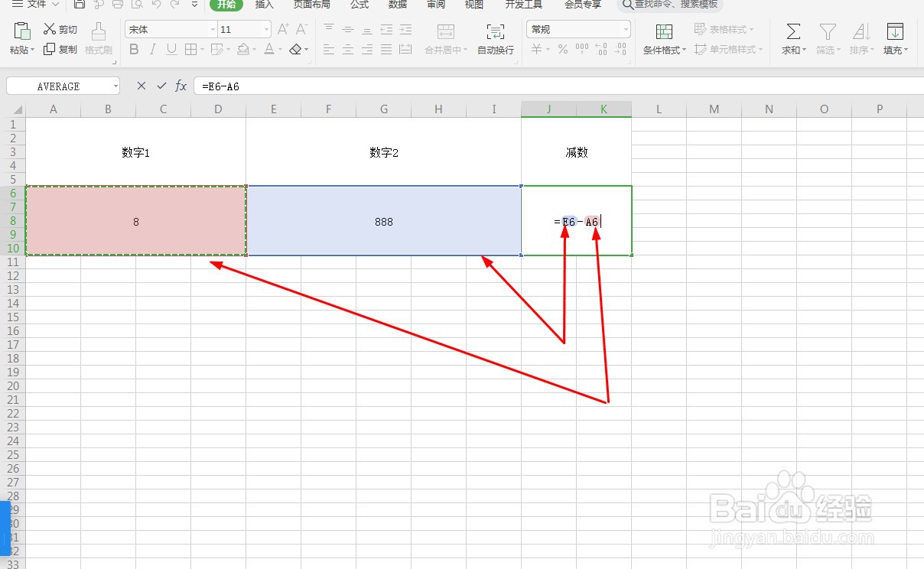924x569 pixels.
Task: Increase decimal places icon
Action: [x=601, y=49]
